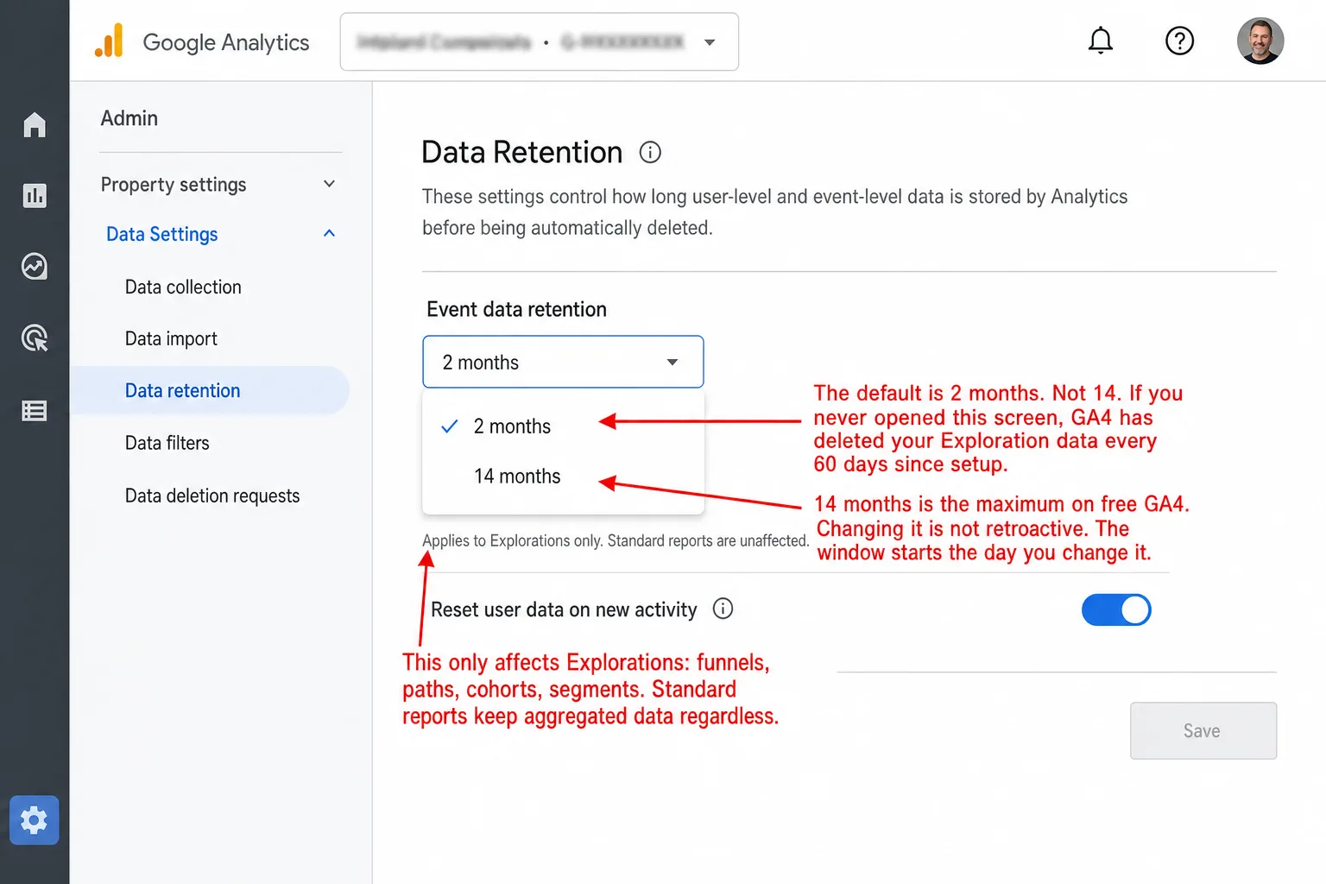Open notifications bell icon
Image resolution: width=1326 pixels, height=884 pixels.
1100,41
